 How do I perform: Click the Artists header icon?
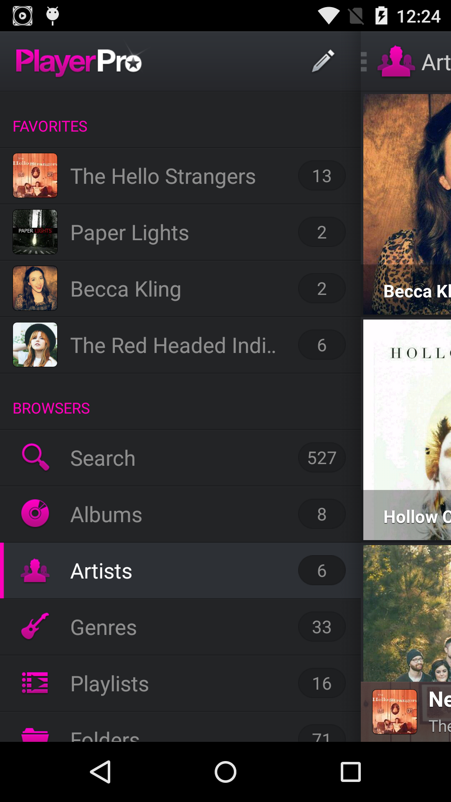pyautogui.click(x=396, y=61)
